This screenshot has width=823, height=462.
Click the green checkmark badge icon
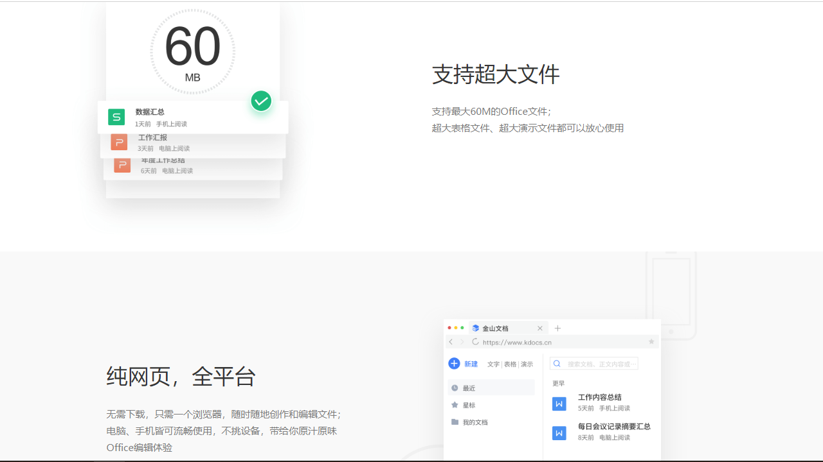click(x=261, y=101)
